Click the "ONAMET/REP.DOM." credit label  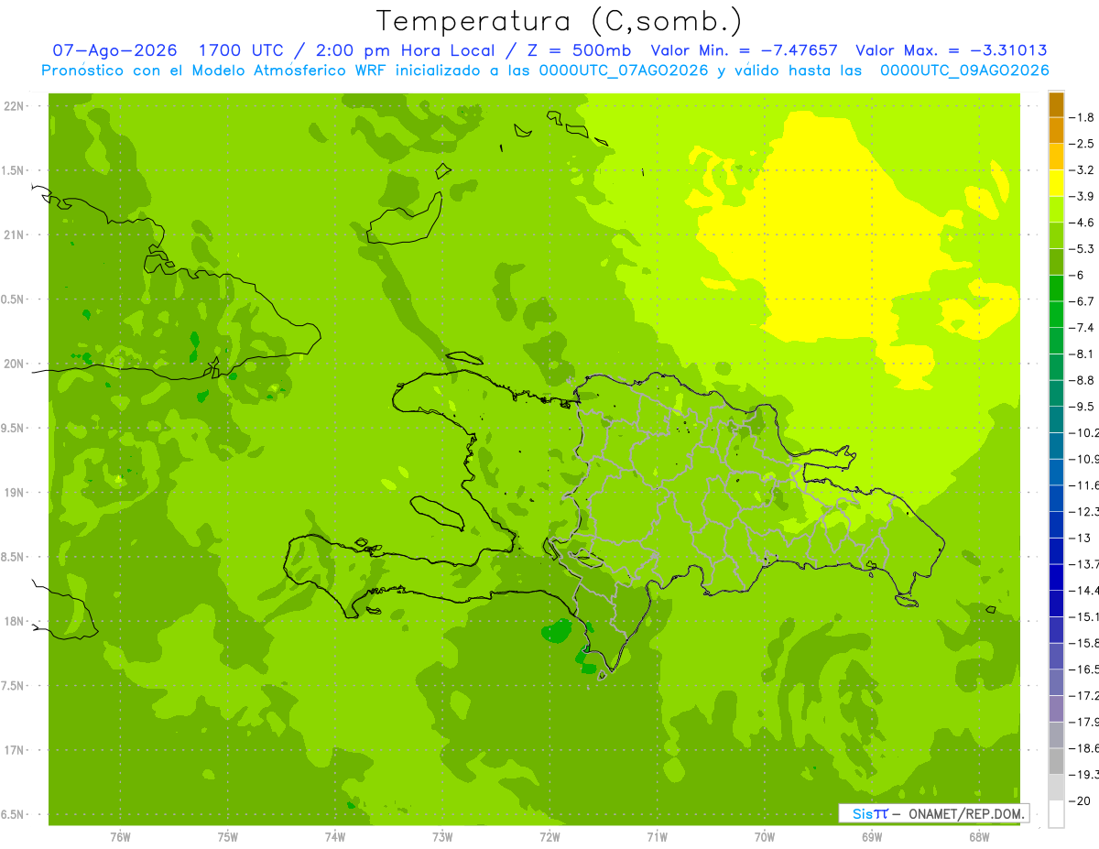pyautogui.click(x=966, y=813)
